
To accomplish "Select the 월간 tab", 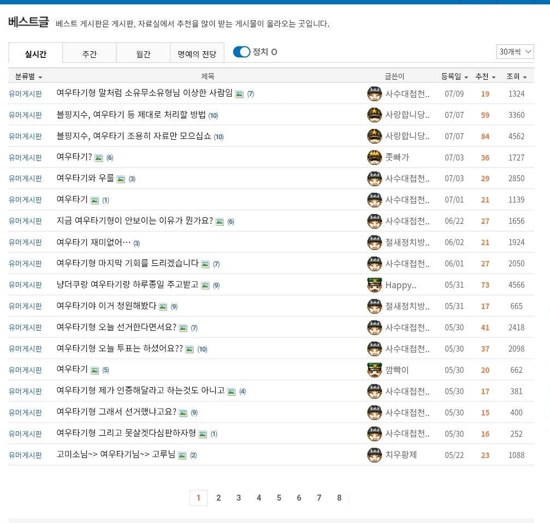I will click(143, 54).
